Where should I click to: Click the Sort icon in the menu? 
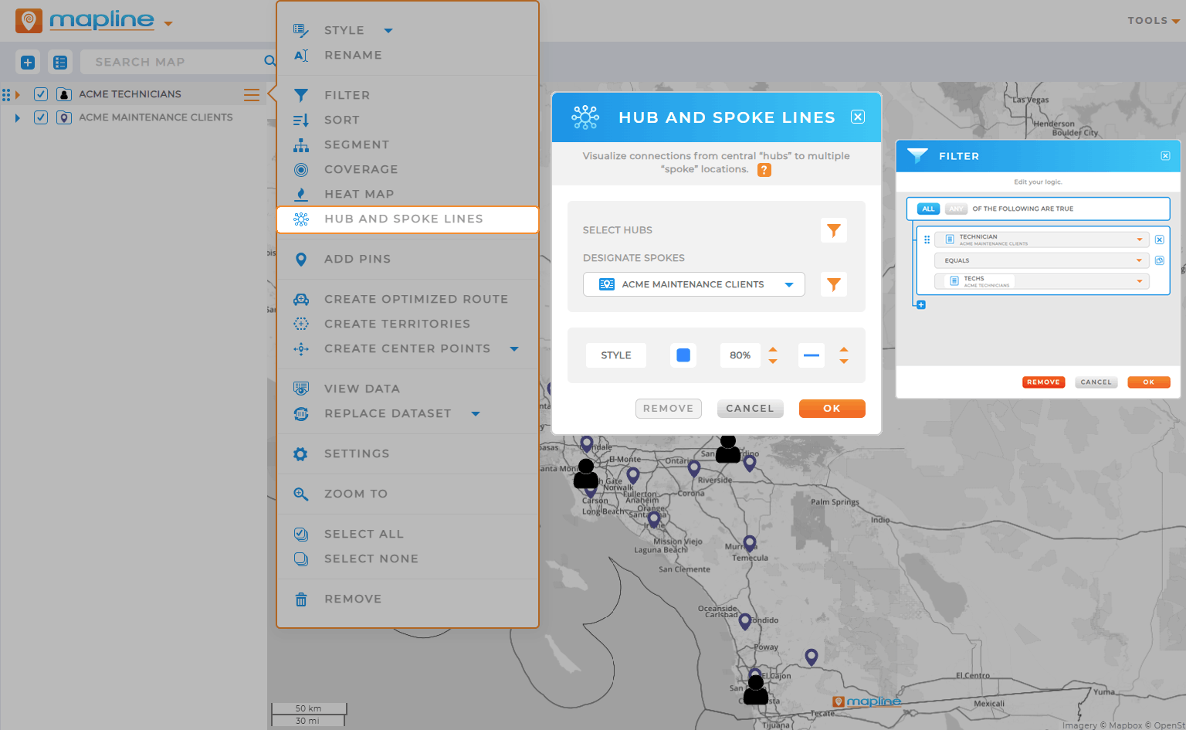coord(301,120)
